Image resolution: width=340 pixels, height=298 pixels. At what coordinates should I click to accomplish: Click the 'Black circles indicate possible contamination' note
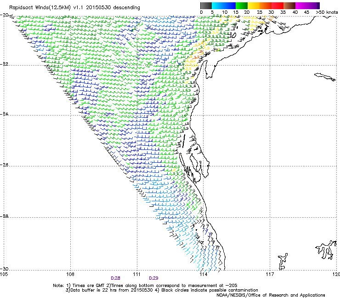point(210,290)
